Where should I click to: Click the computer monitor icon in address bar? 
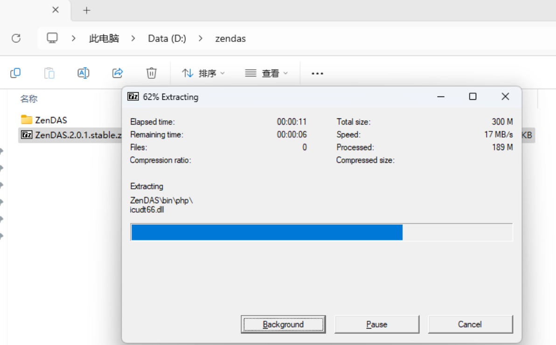(x=52, y=38)
